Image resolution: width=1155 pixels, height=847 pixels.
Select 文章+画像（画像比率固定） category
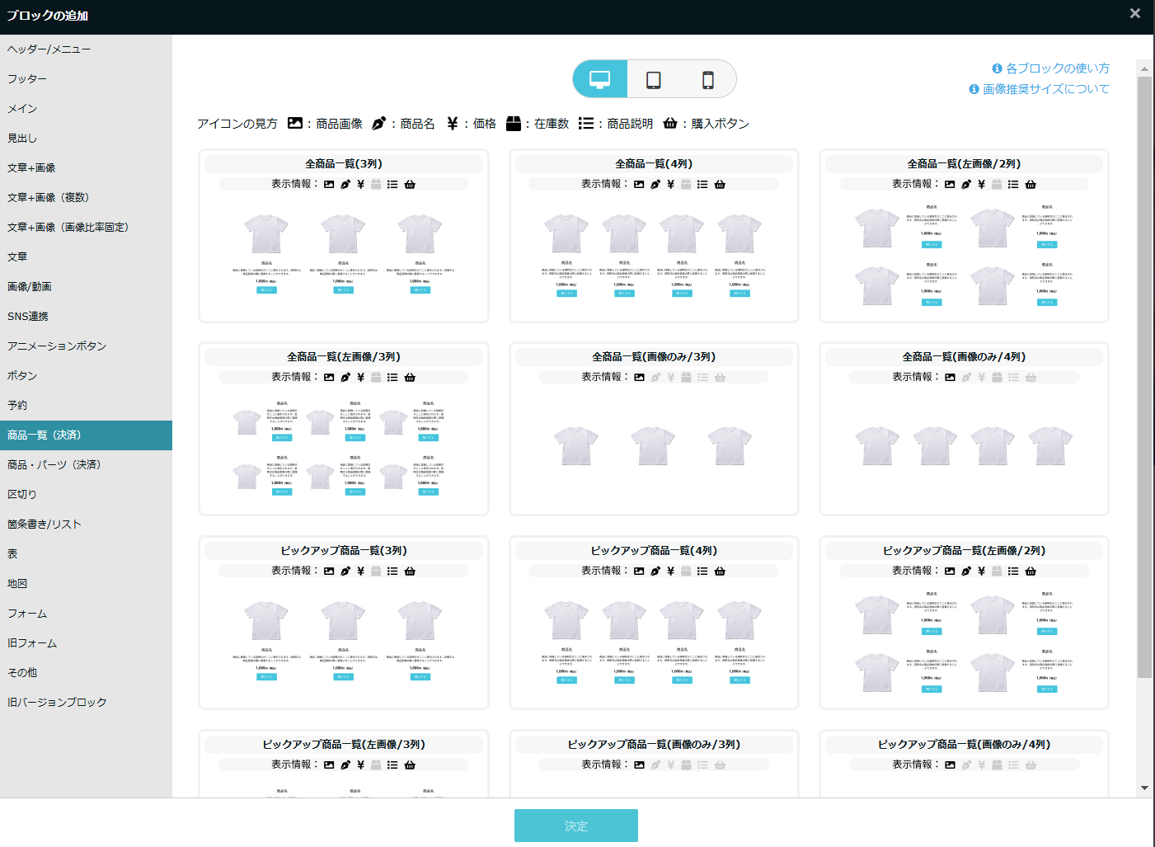pos(86,228)
